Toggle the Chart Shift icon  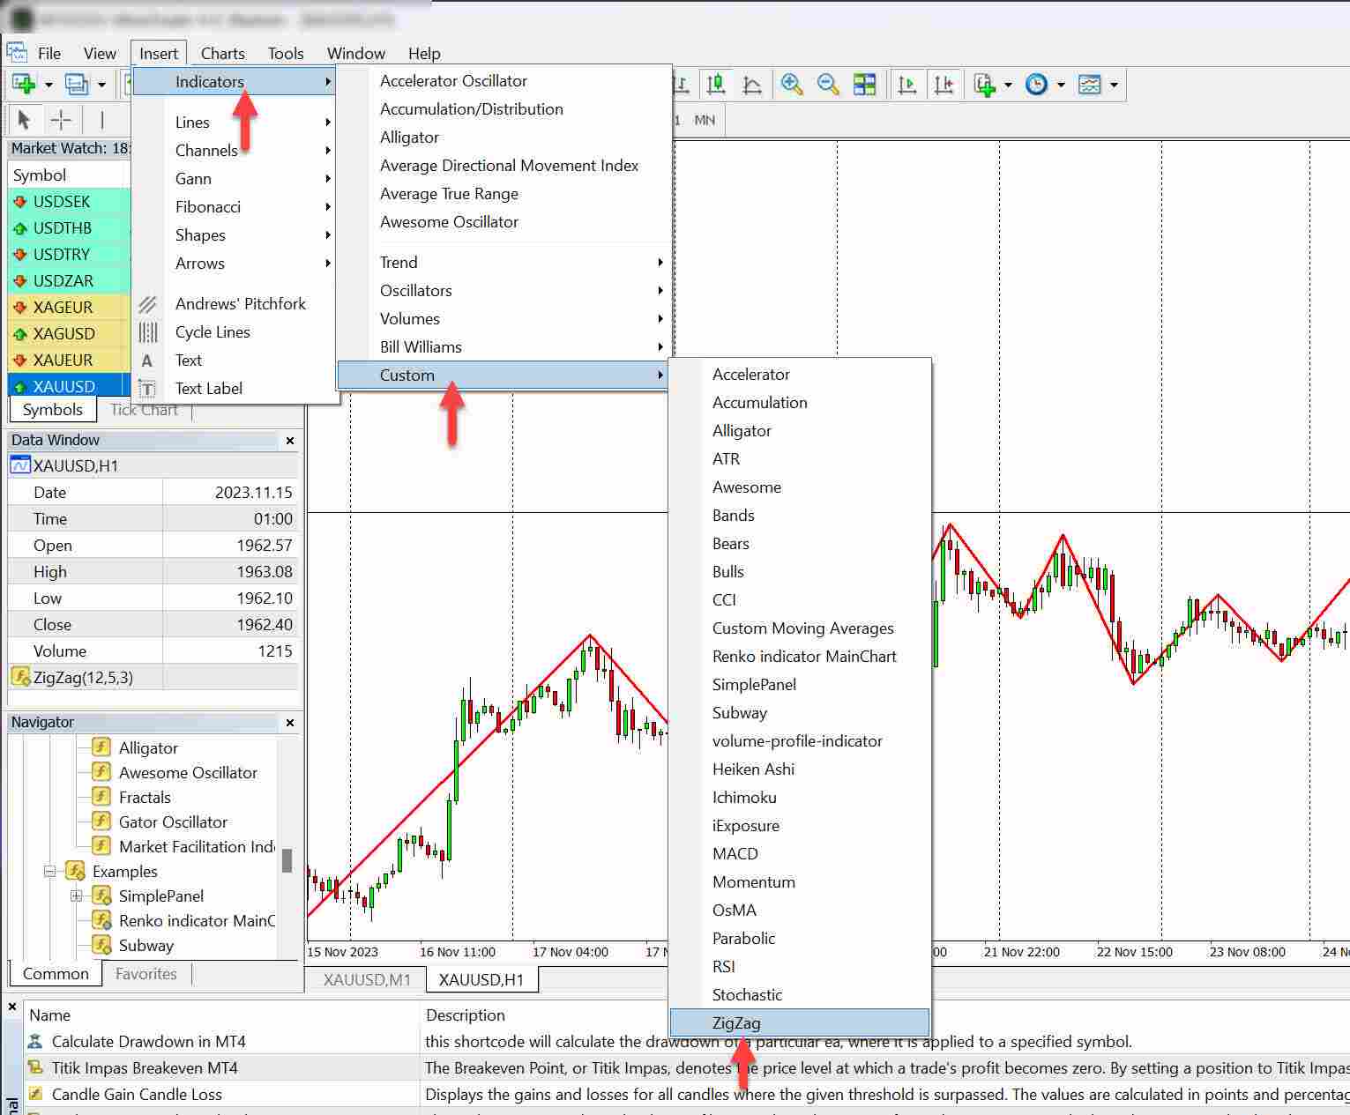click(944, 85)
